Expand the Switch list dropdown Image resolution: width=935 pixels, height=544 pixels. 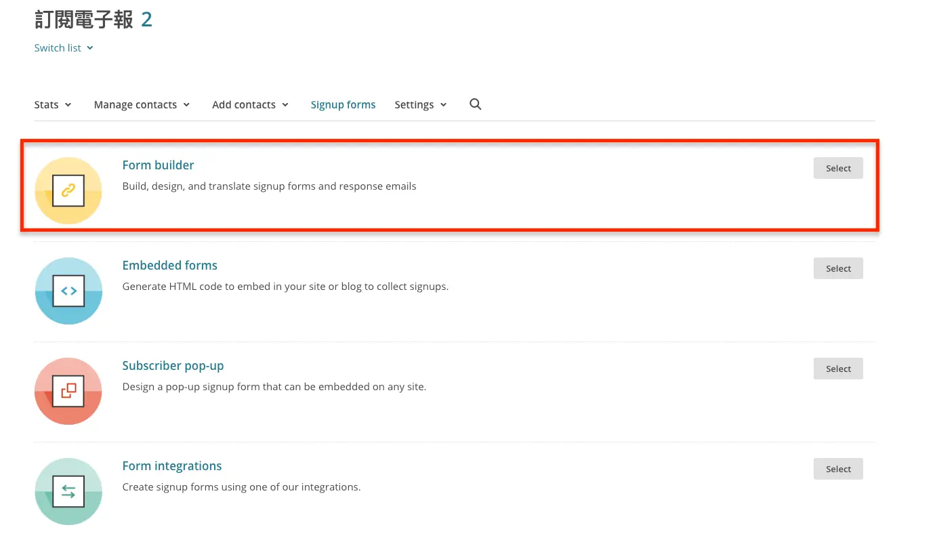coord(64,48)
